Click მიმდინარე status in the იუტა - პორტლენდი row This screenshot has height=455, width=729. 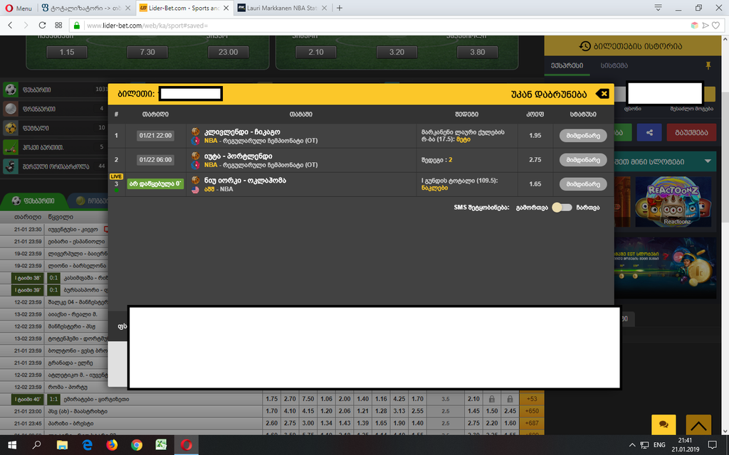[x=583, y=160]
